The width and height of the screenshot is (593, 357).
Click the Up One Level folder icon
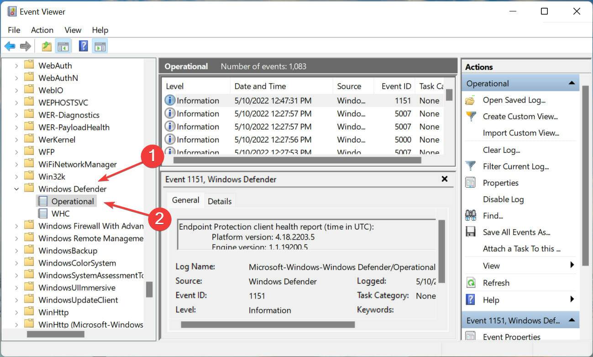[x=47, y=46]
